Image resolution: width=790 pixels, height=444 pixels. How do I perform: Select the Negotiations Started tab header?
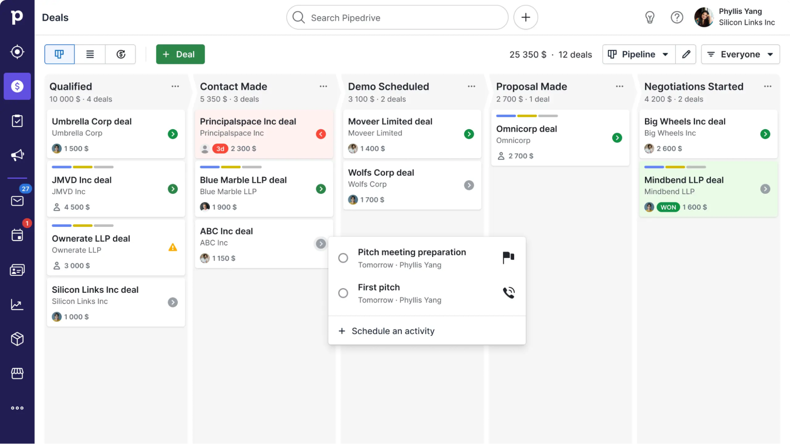click(x=694, y=86)
